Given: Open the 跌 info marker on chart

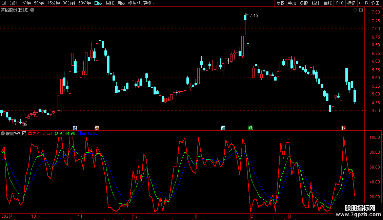Looking at the screenshot, I should point(250,128).
